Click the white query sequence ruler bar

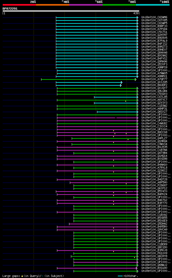(x=71, y=11)
